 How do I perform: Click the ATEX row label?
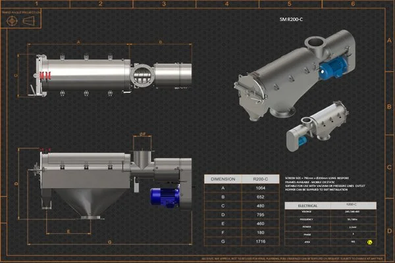point(307,242)
